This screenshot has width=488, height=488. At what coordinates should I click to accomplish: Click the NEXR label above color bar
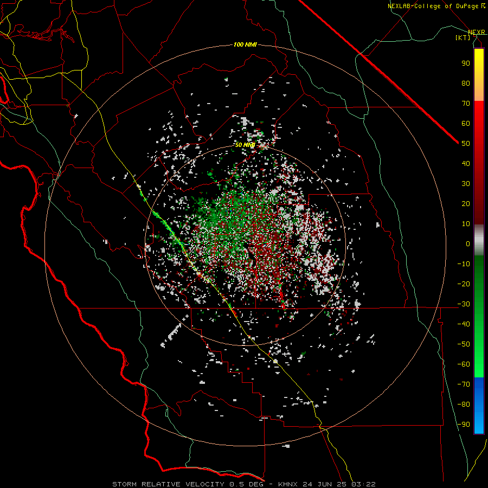point(477,33)
